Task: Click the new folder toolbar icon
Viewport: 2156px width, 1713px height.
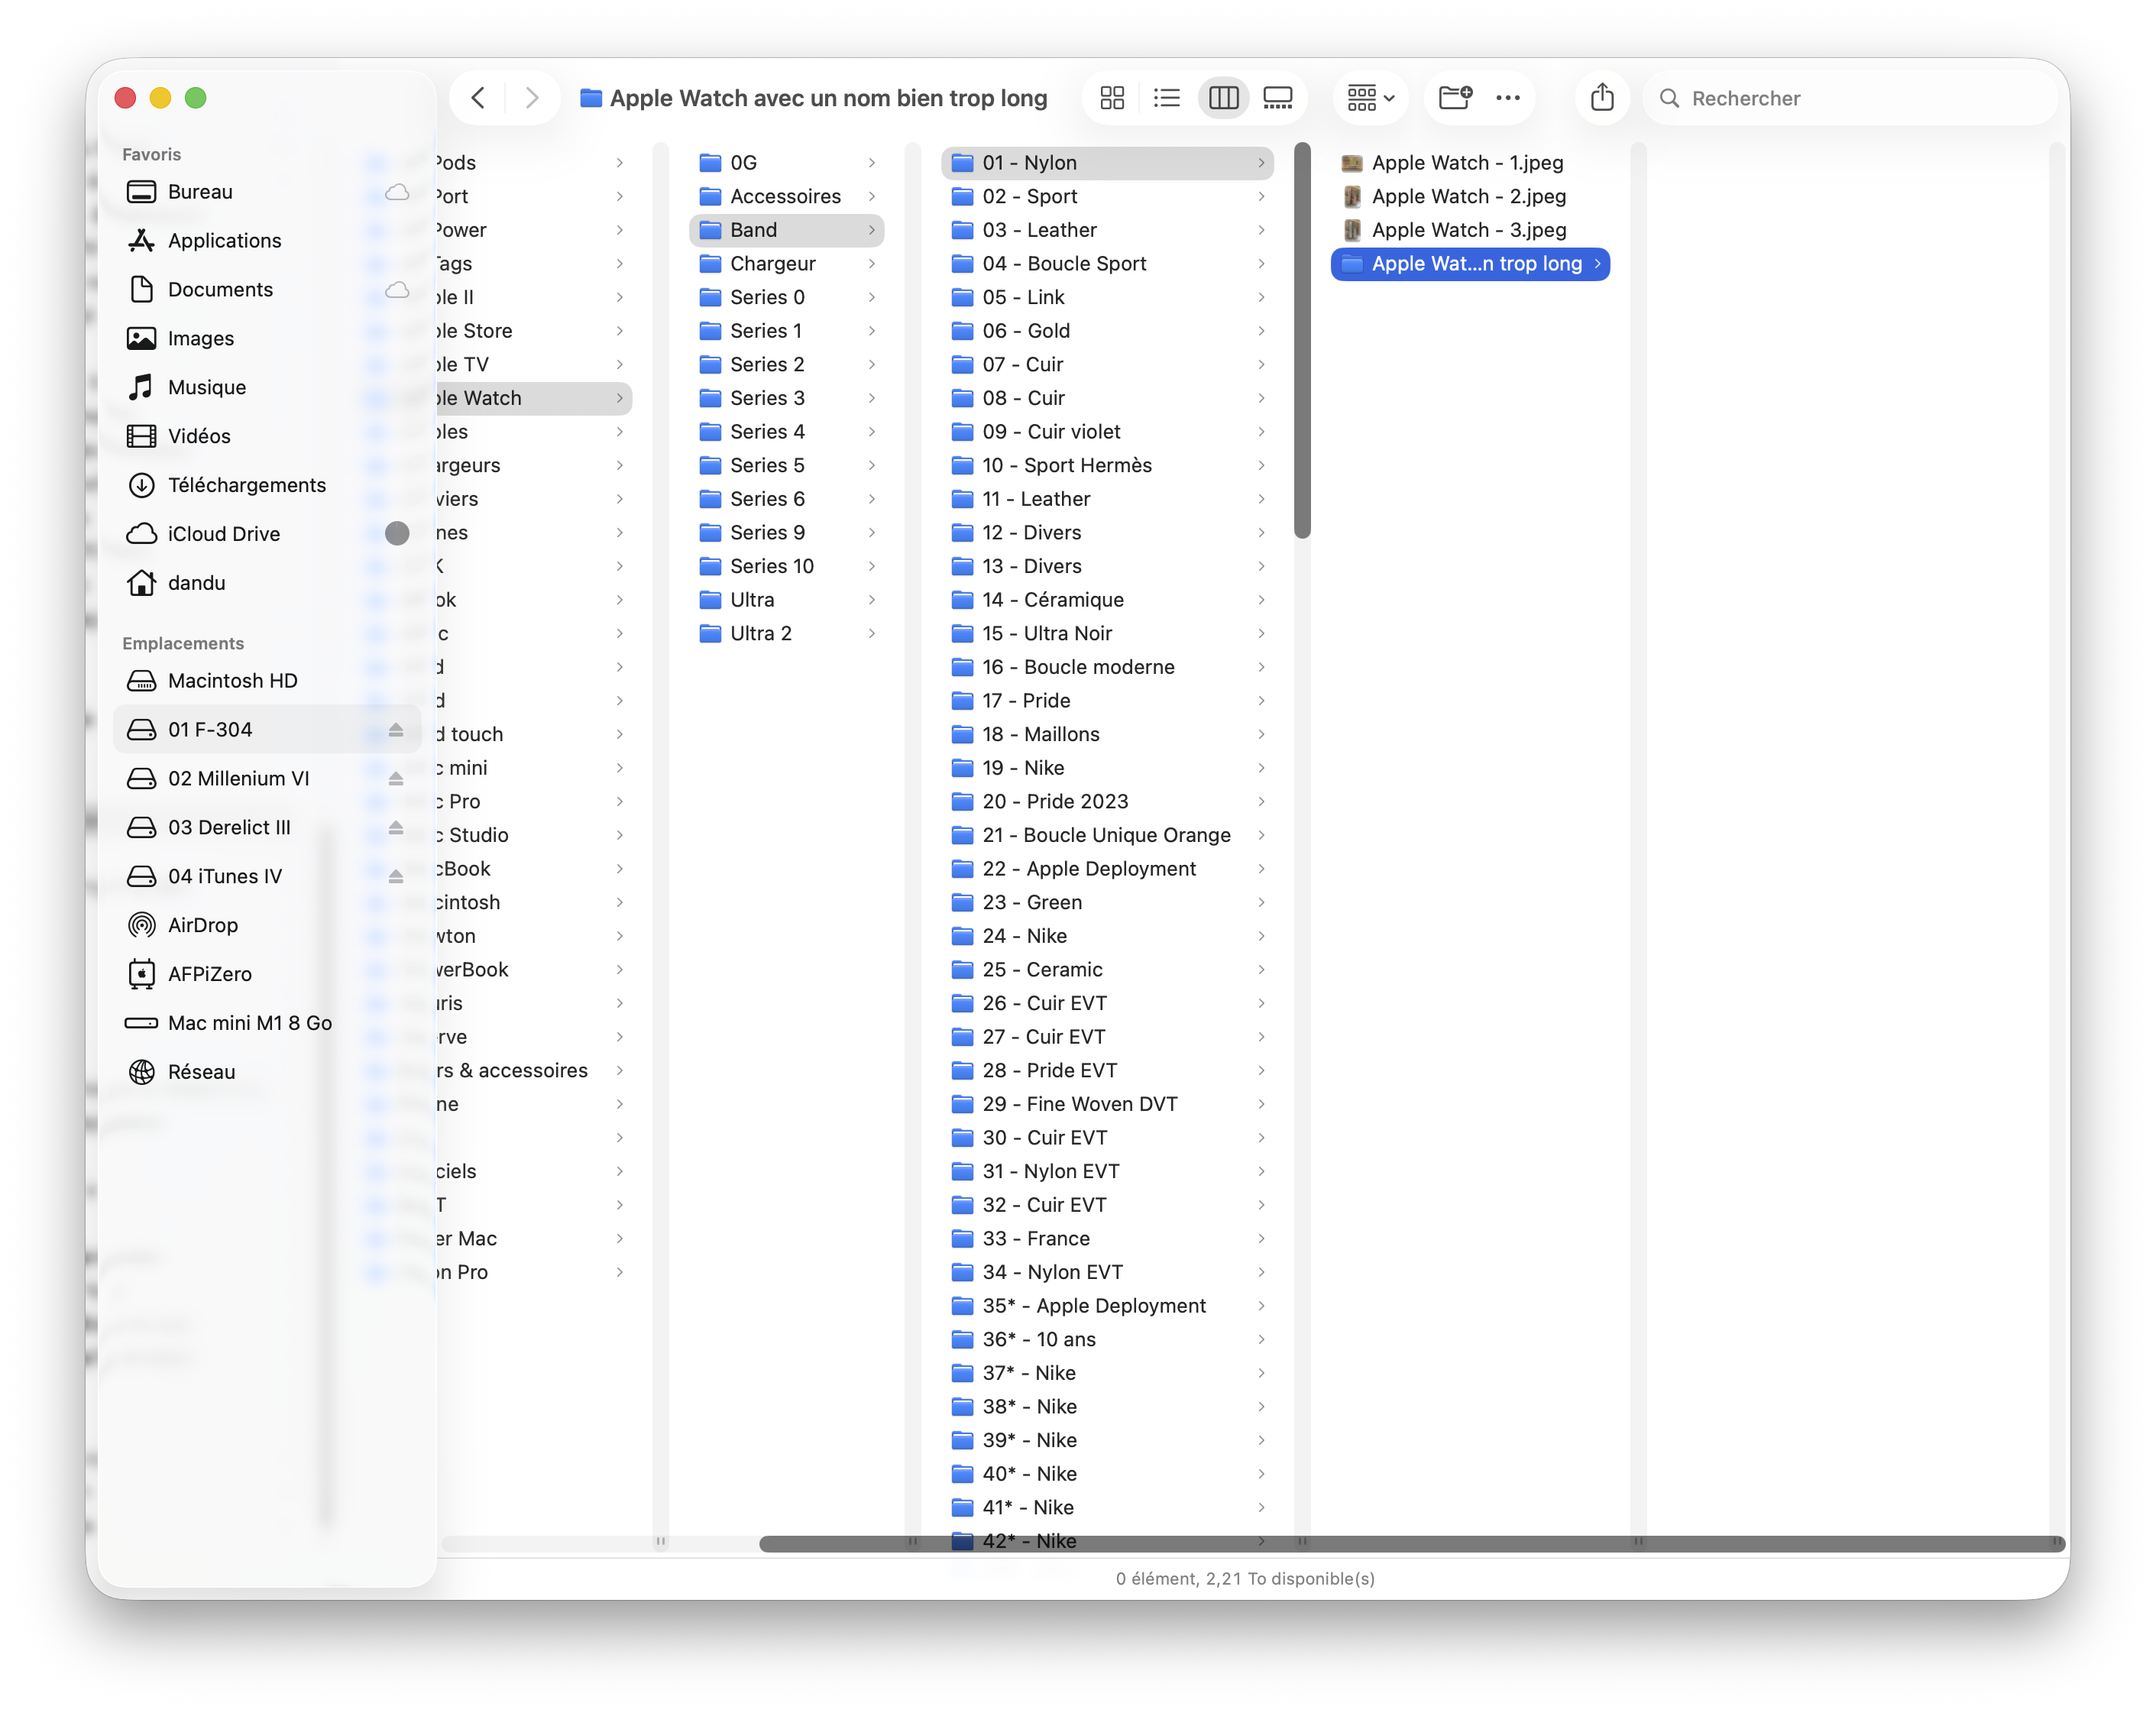Action: point(1454,98)
